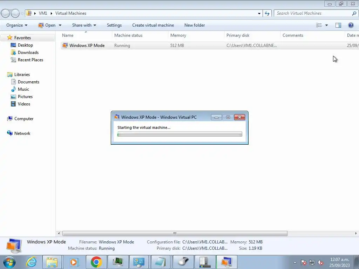Click the blue Help question mark icon
Screen dimensions: 359x269
click(351, 25)
